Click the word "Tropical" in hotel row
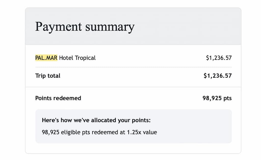The width and height of the screenshot is (261, 160). (x=85, y=58)
